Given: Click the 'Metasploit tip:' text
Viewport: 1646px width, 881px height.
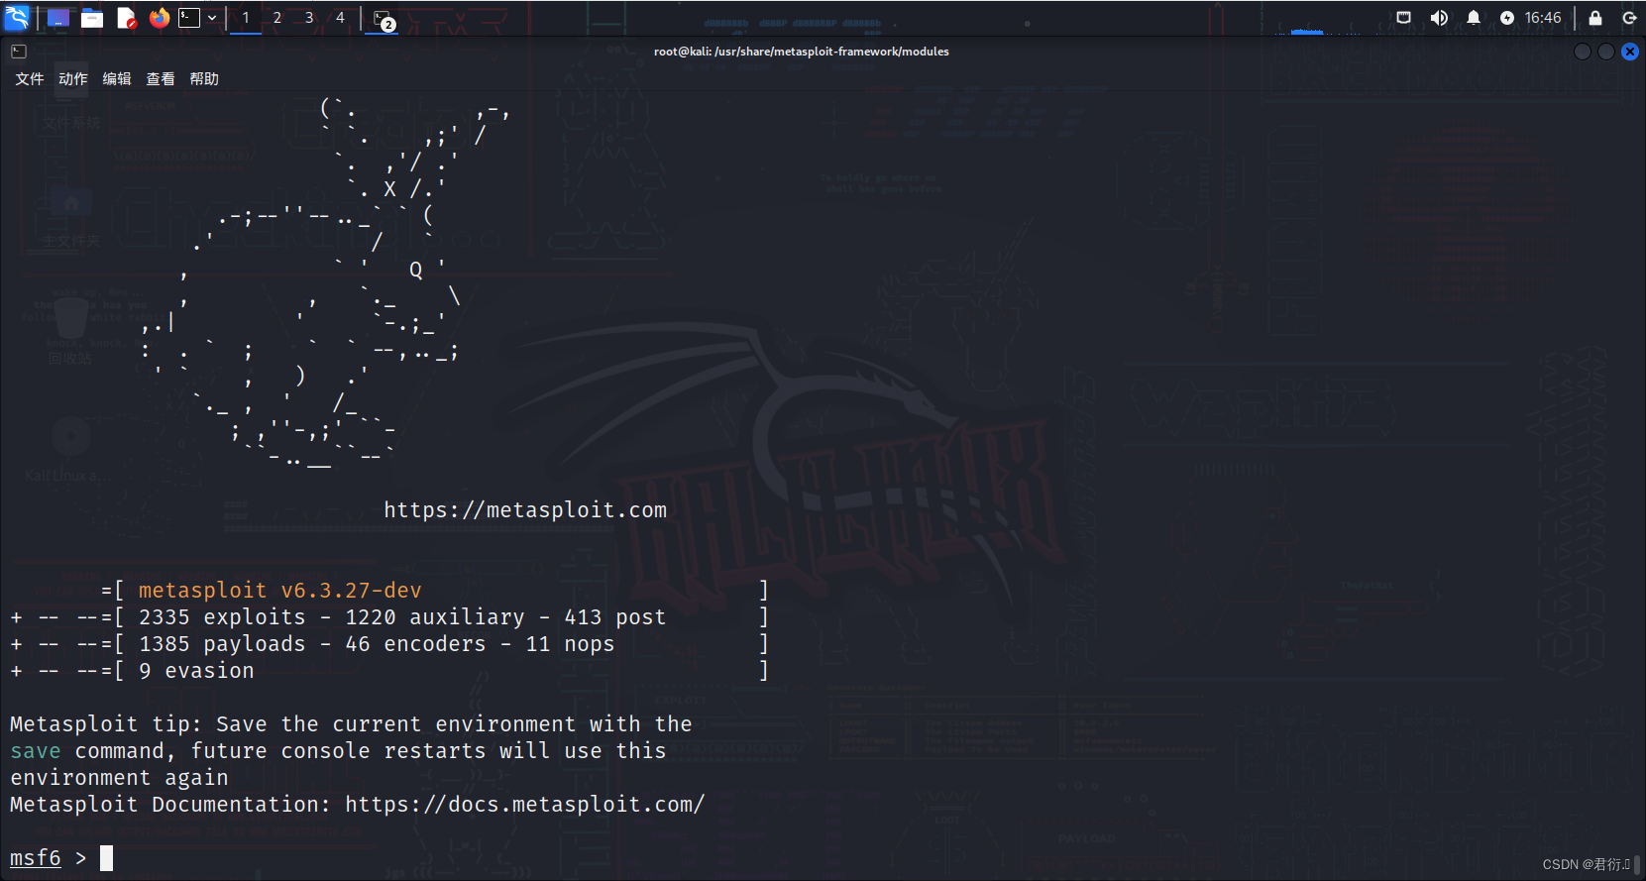Looking at the screenshot, I should (x=106, y=724).
